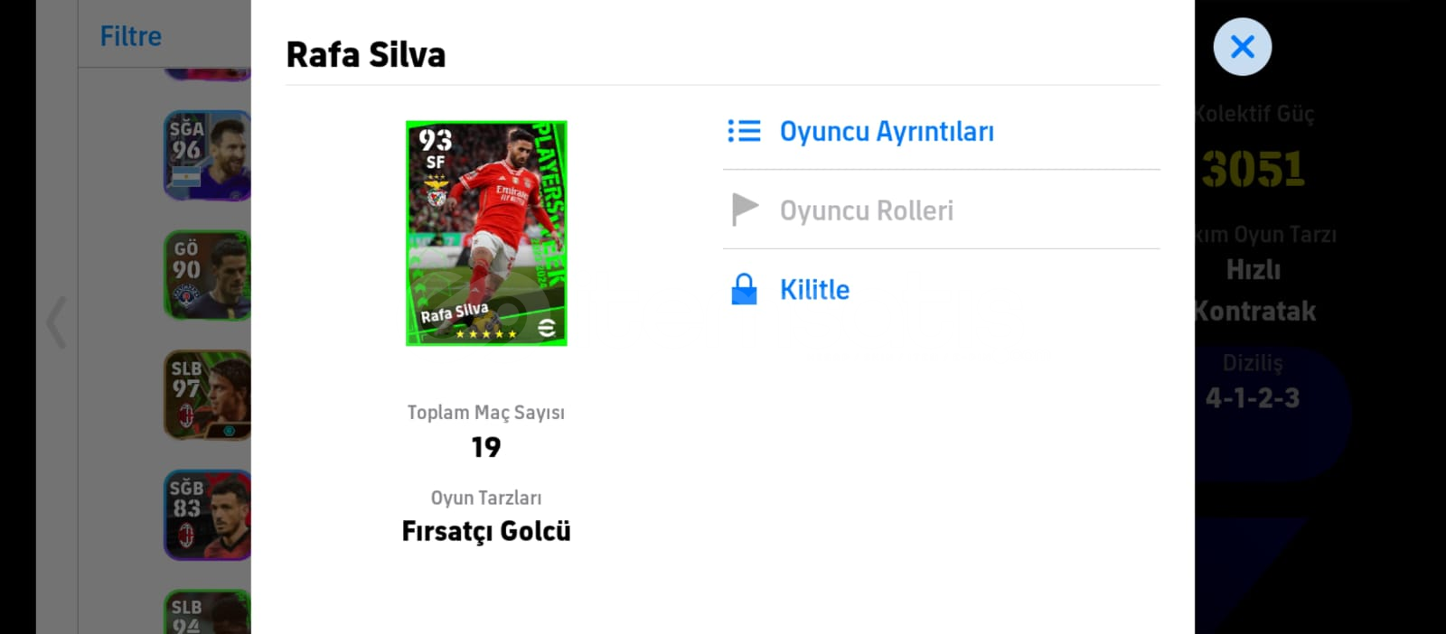Tap the Rafa Silva 93 SF card
The image size is (1446, 634).
coord(486,233)
